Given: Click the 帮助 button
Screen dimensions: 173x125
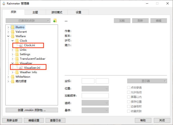Looking at the screenshot, I should [143, 120].
